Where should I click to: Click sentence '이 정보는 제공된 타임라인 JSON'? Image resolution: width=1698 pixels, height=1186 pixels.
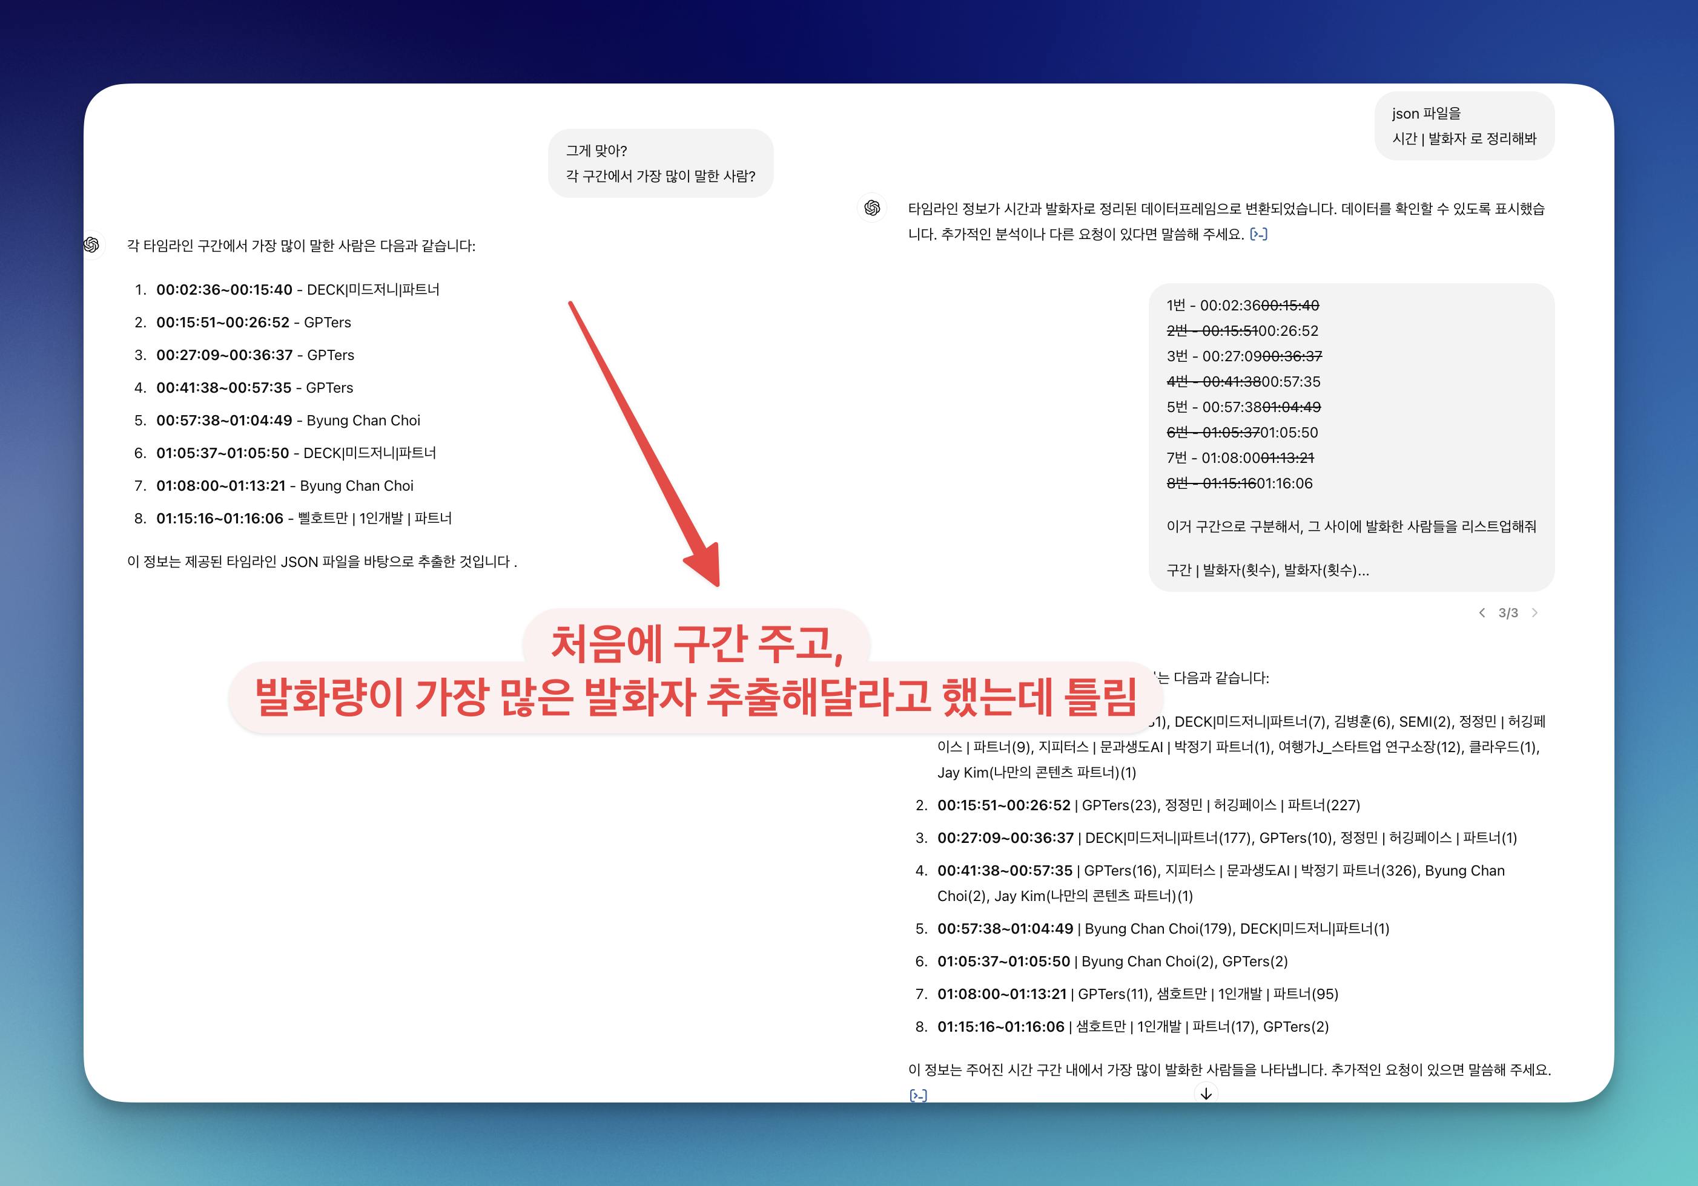click(x=322, y=562)
